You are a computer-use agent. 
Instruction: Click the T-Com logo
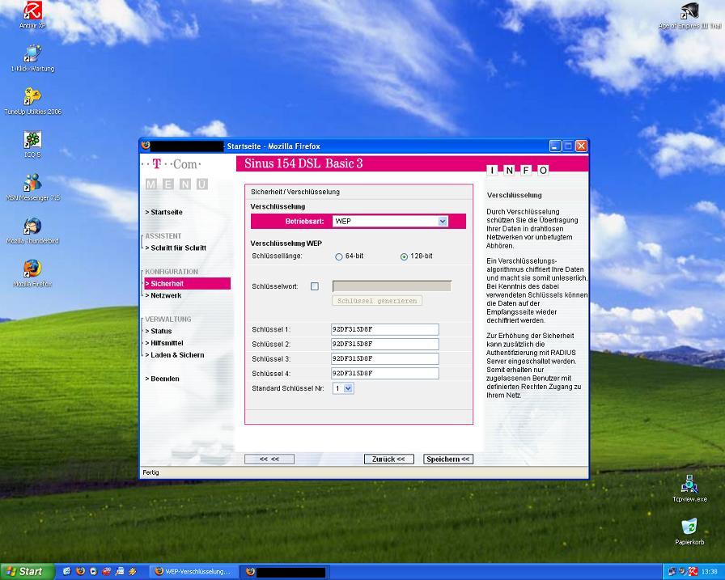[171, 164]
